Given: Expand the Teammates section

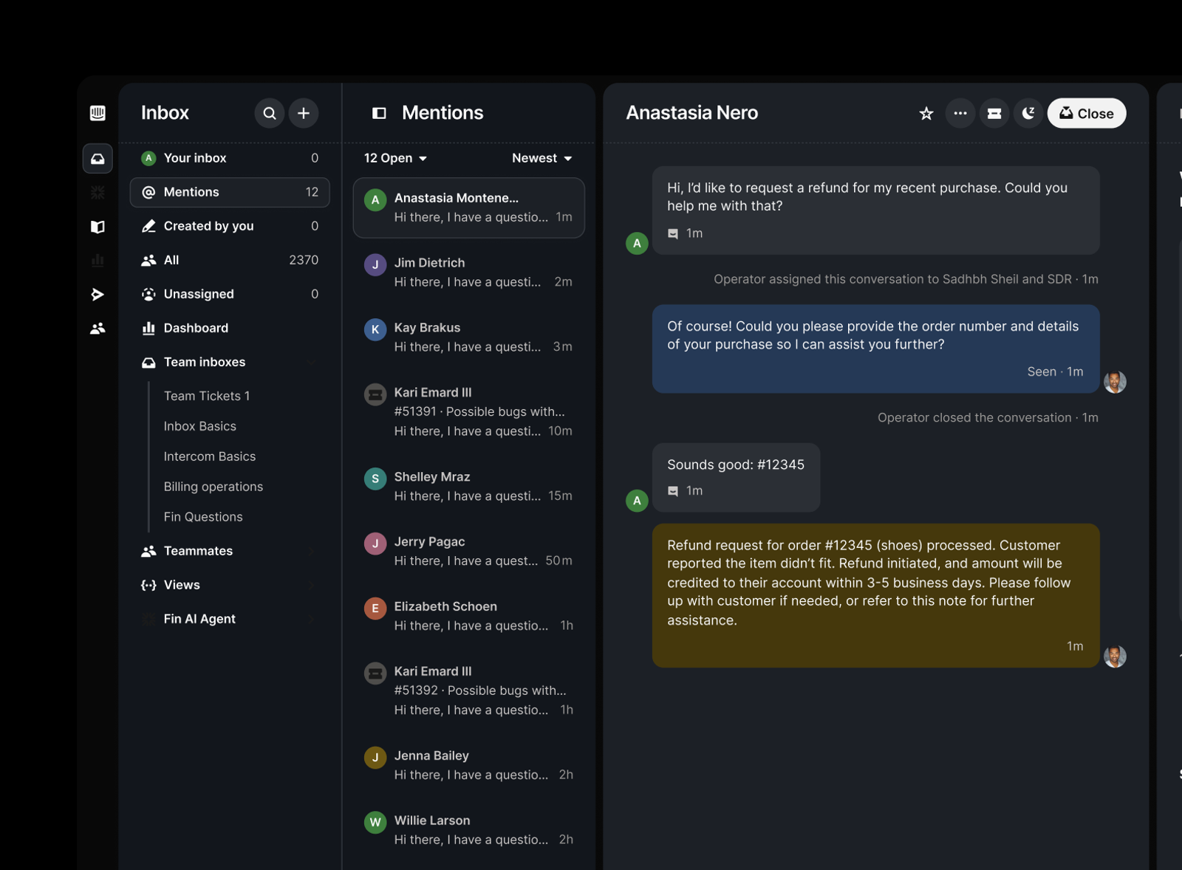Looking at the screenshot, I should pos(230,551).
